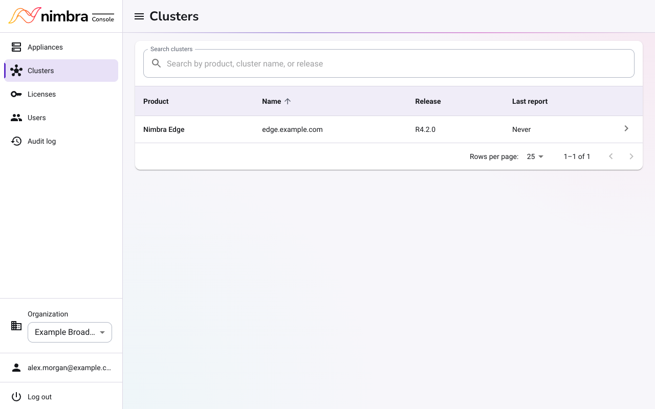Click the Rows per page label
The width and height of the screenshot is (655, 409).
[x=494, y=156]
